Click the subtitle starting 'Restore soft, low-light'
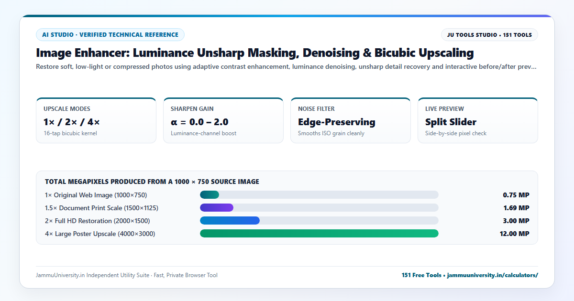The height and width of the screenshot is (301, 574). [286, 67]
